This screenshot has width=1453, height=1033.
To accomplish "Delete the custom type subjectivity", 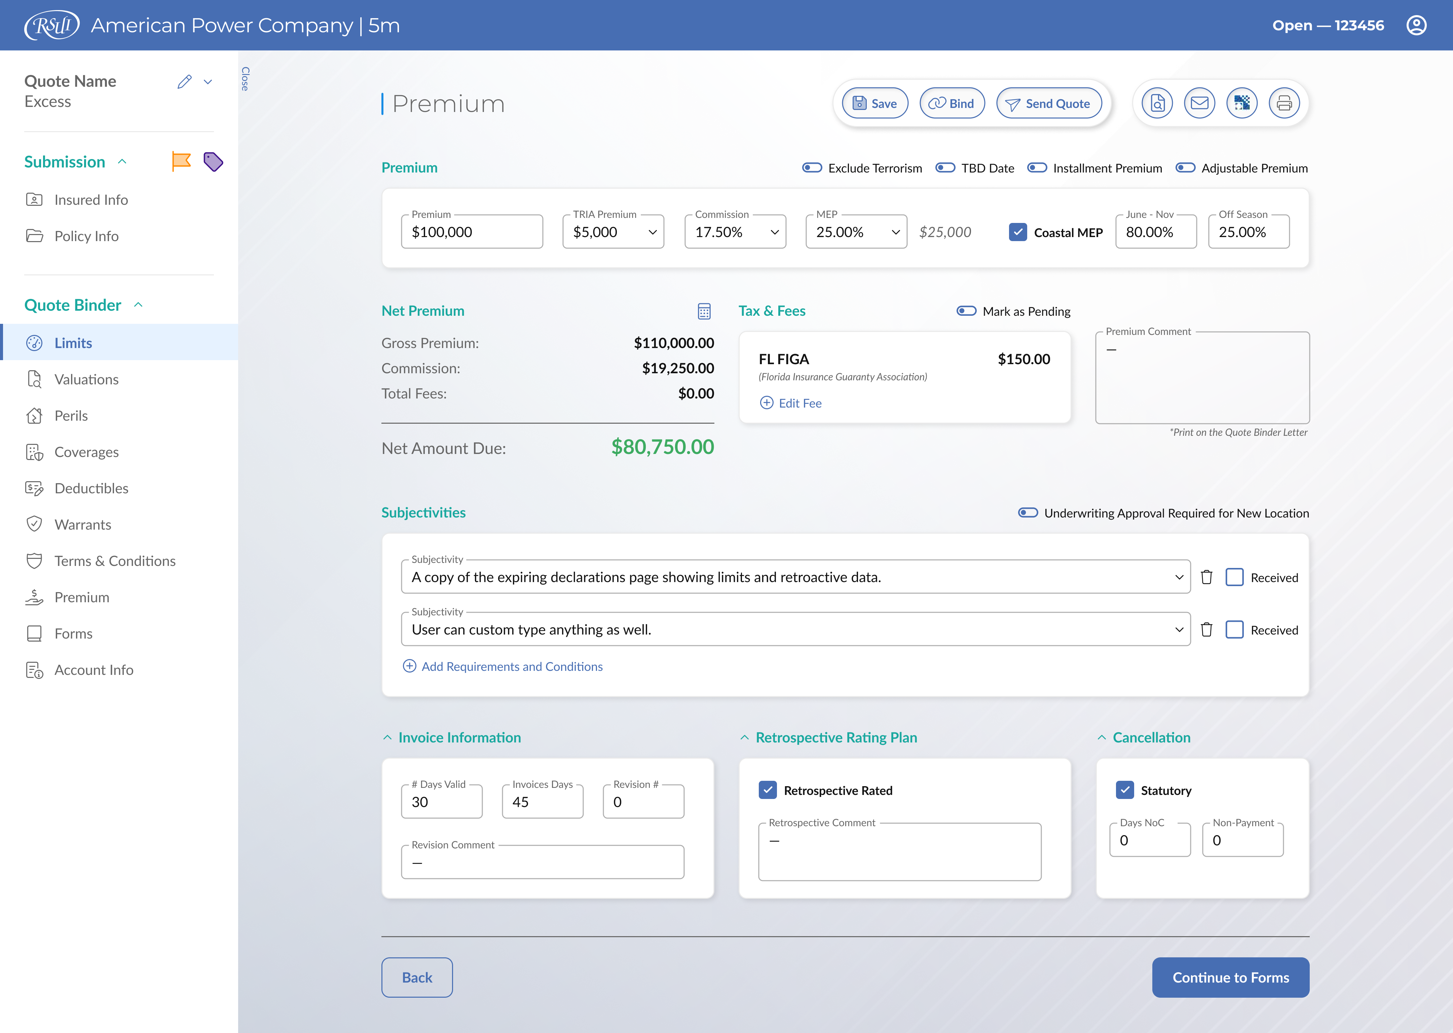I will 1206,630.
